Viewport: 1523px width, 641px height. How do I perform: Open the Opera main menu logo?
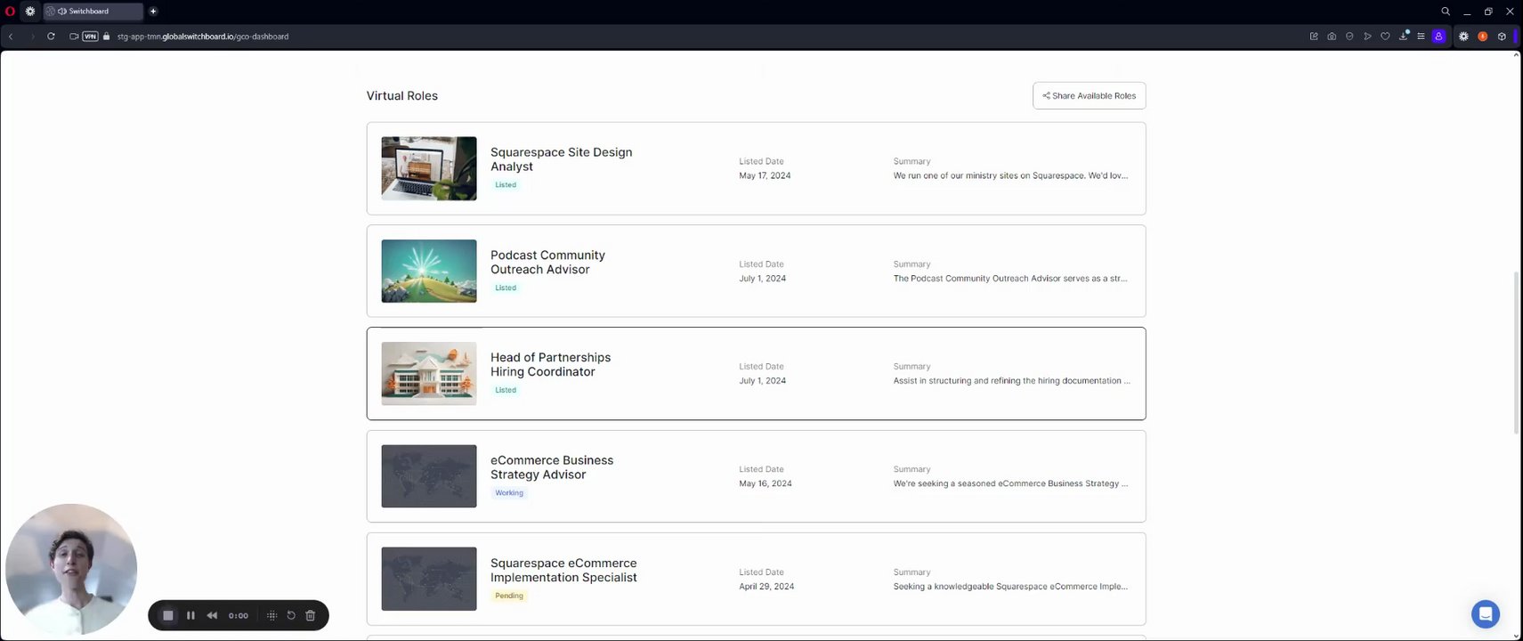[x=10, y=12]
